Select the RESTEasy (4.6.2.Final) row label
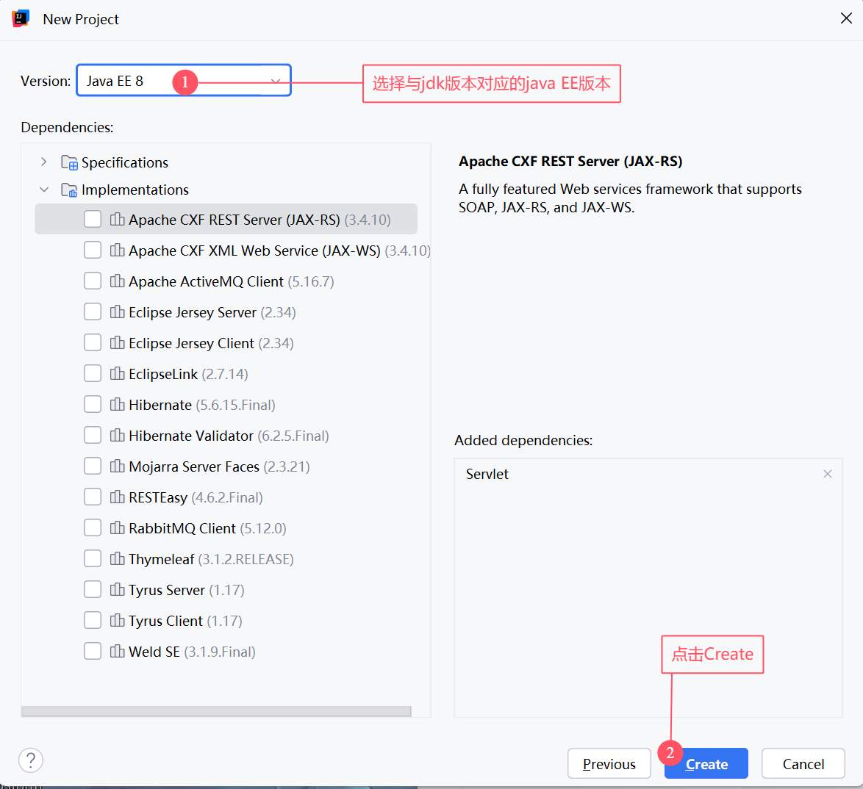Screen dimensions: 863x789 point(196,497)
